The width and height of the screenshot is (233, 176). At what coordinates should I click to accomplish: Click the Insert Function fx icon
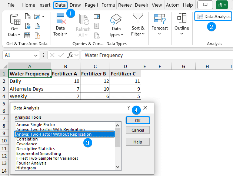point(70,55)
